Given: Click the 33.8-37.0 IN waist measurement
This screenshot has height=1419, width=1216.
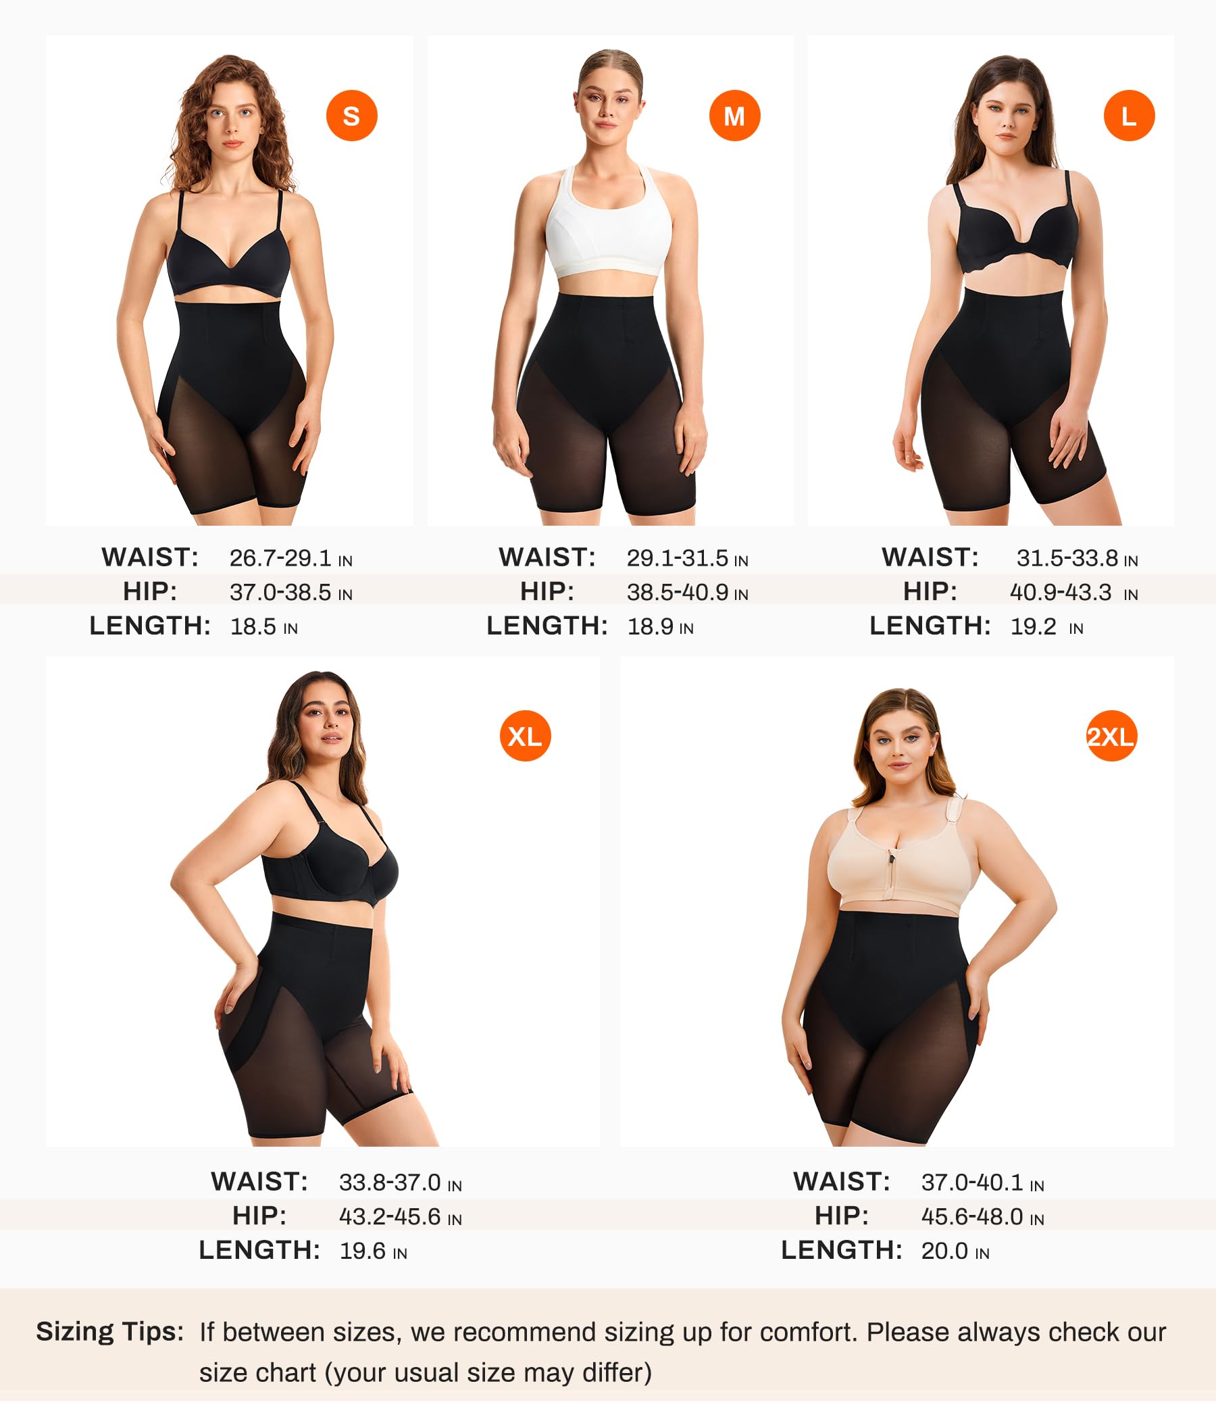Looking at the screenshot, I should [x=401, y=1182].
